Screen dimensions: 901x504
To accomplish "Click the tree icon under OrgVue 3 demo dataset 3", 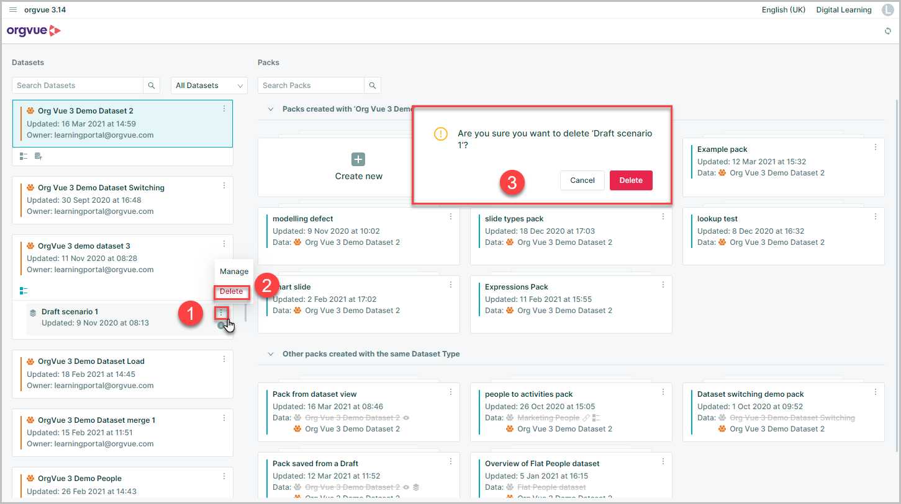I will pyautogui.click(x=24, y=291).
